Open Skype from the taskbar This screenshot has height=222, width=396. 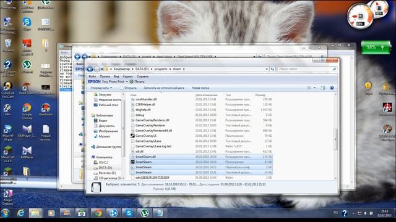[x=129, y=213]
